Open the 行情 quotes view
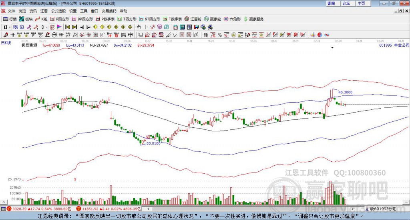410x220 pixels. coord(10,19)
